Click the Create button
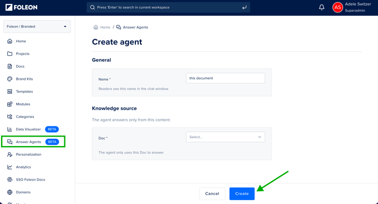 coord(242,194)
